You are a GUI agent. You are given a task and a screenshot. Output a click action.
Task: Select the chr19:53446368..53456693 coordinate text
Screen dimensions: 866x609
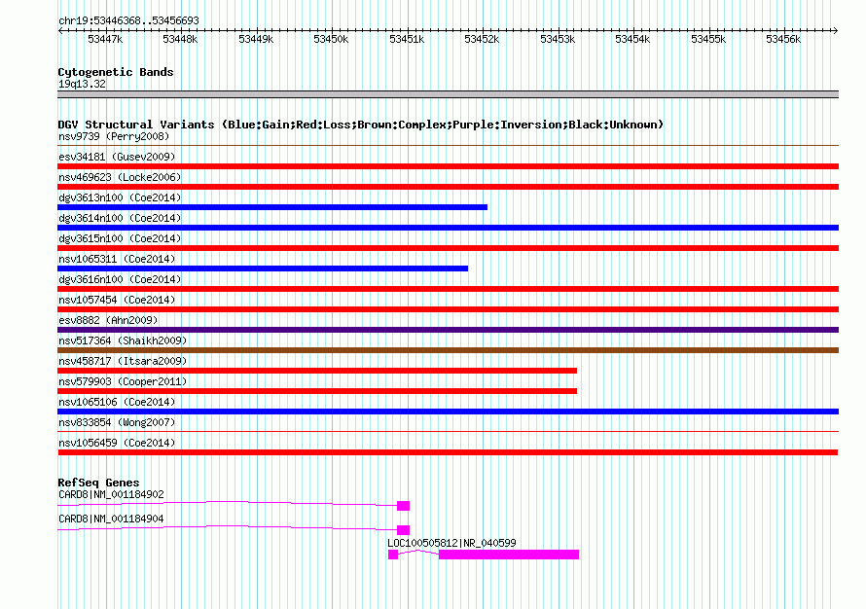pyautogui.click(x=128, y=21)
